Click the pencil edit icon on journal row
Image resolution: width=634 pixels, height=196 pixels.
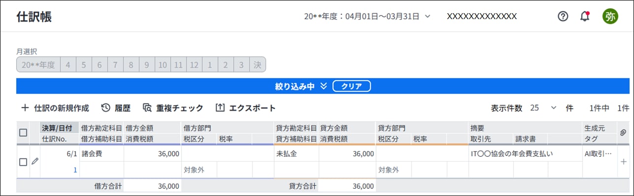click(x=34, y=161)
